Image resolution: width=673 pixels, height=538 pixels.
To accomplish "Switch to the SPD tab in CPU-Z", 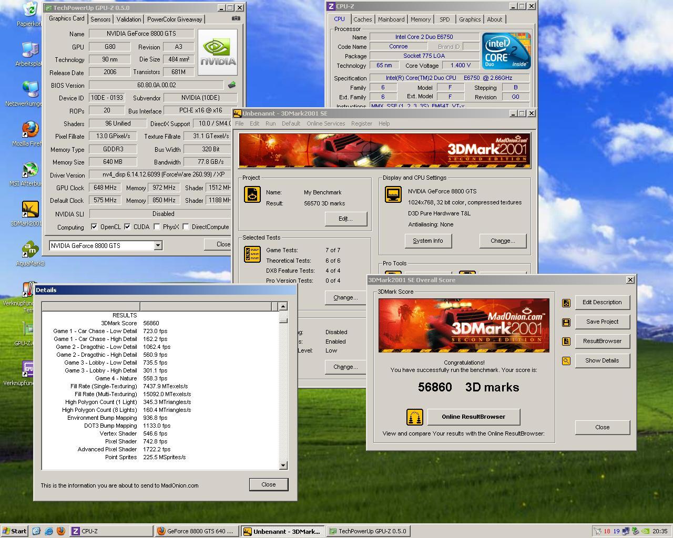I will (445, 19).
